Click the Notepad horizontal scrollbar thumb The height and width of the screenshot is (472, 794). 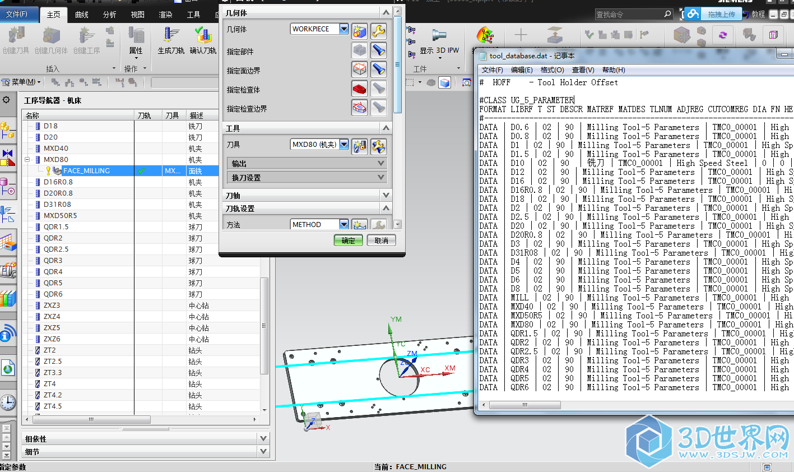tap(525, 405)
